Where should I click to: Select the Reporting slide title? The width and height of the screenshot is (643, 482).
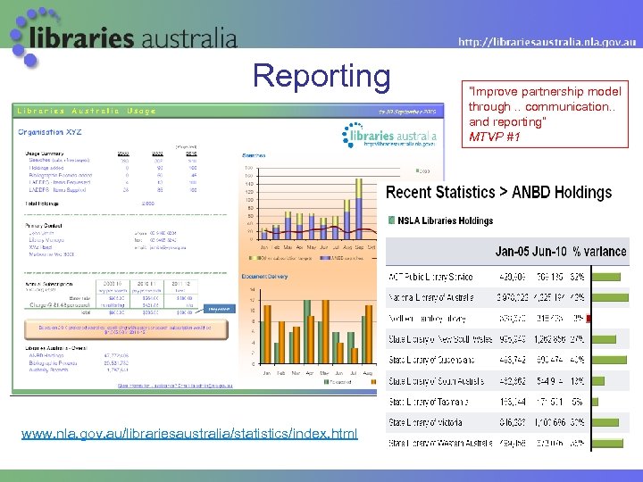[321, 76]
